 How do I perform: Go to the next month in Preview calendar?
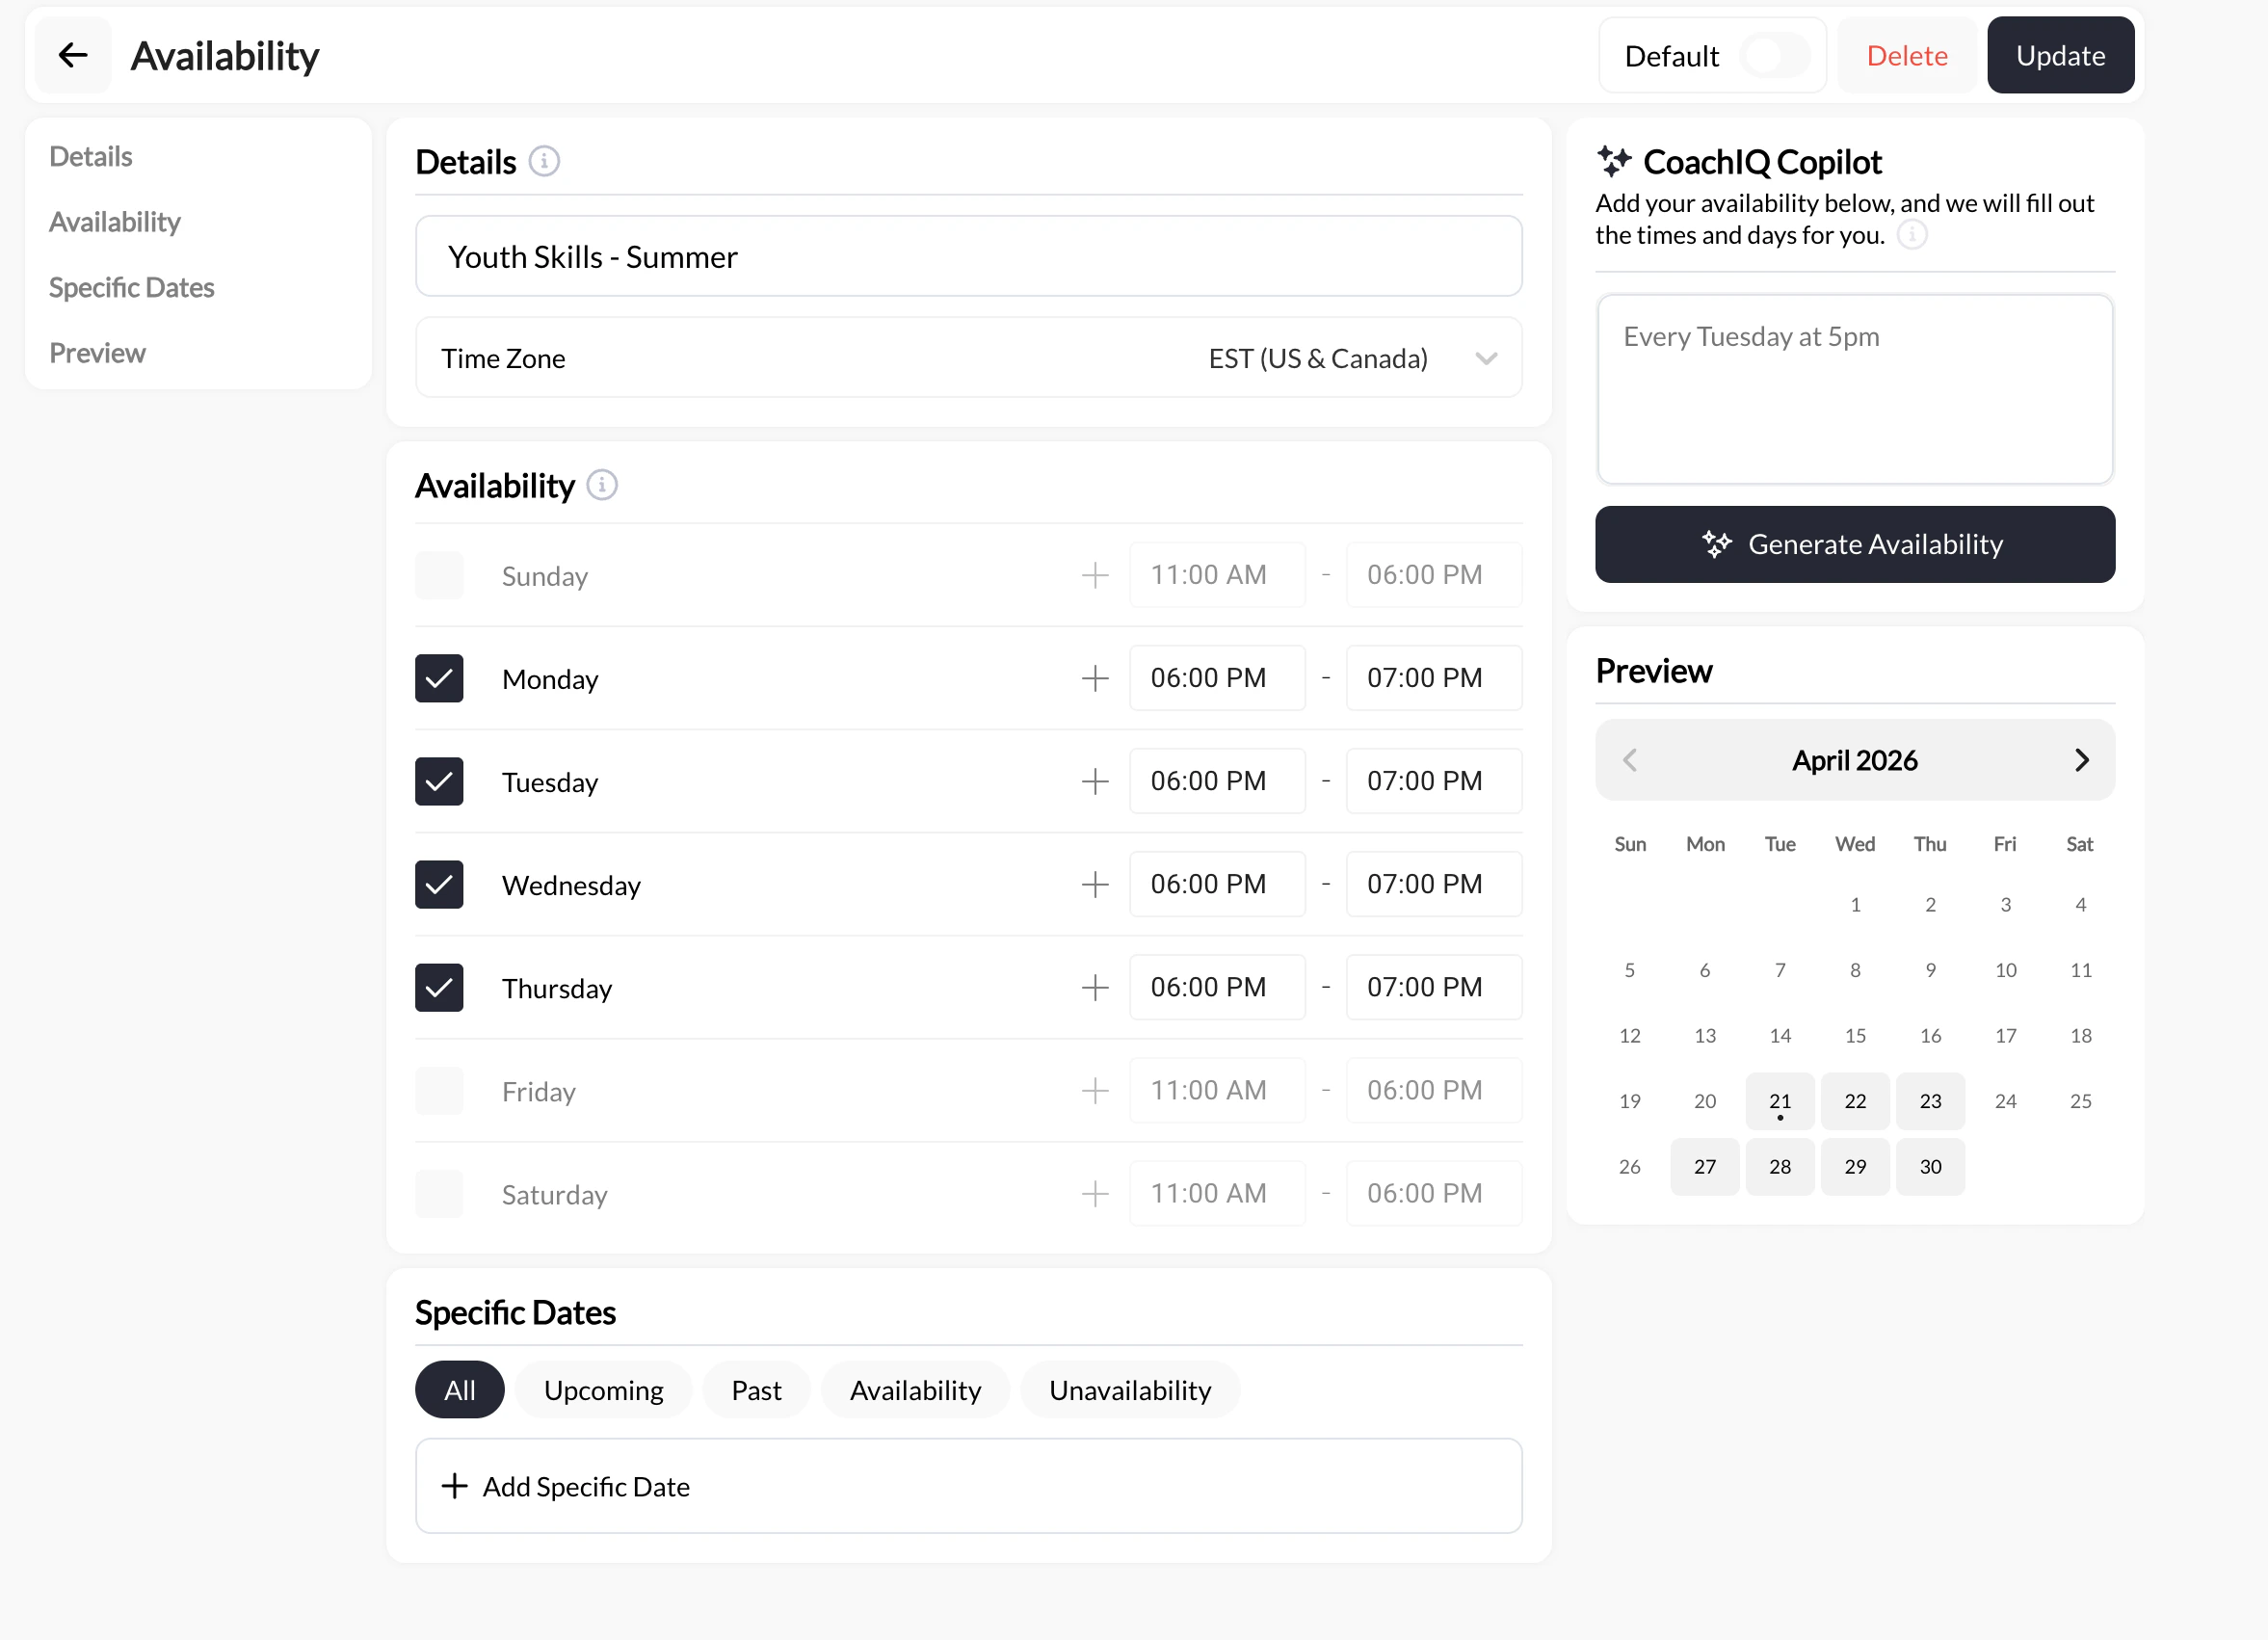click(2083, 760)
